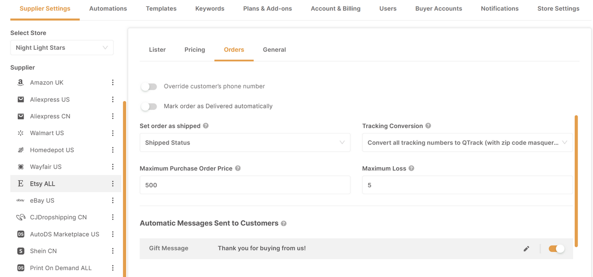Show help for Tracking Conversion
This screenshot has width=593, height=277.
(428, 126)
